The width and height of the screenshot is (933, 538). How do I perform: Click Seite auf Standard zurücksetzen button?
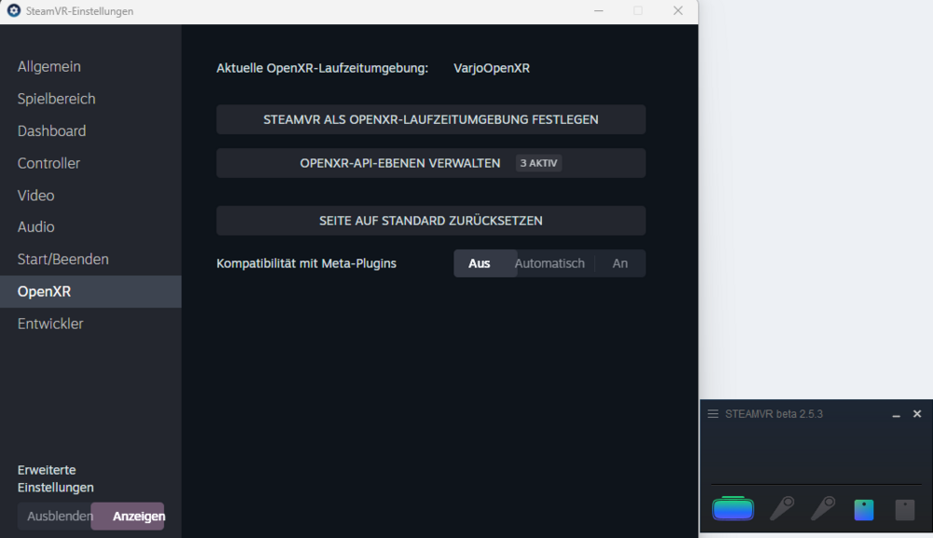point(431,221)
